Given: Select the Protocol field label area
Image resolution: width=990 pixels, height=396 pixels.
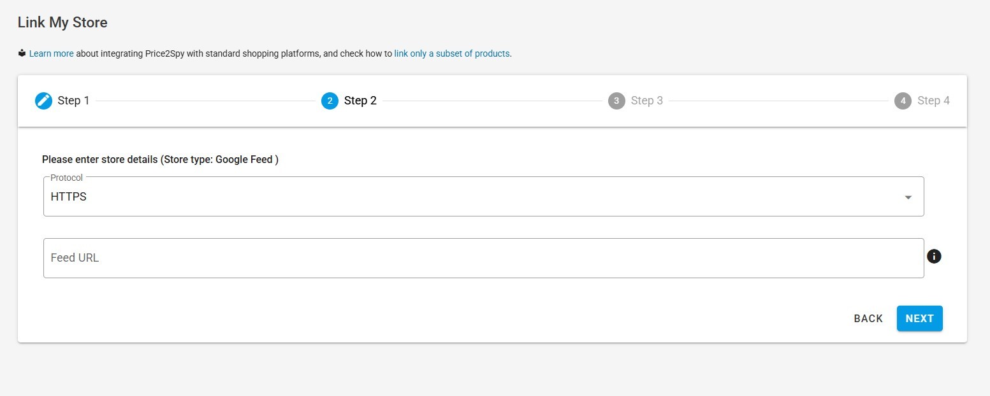Looking at the screenshot, I should tap(66, 178).
